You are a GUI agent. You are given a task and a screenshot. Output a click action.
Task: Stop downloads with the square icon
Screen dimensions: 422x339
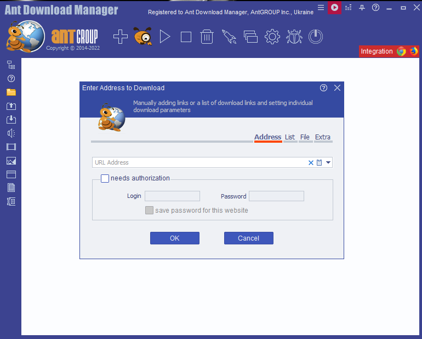[186, 37]
